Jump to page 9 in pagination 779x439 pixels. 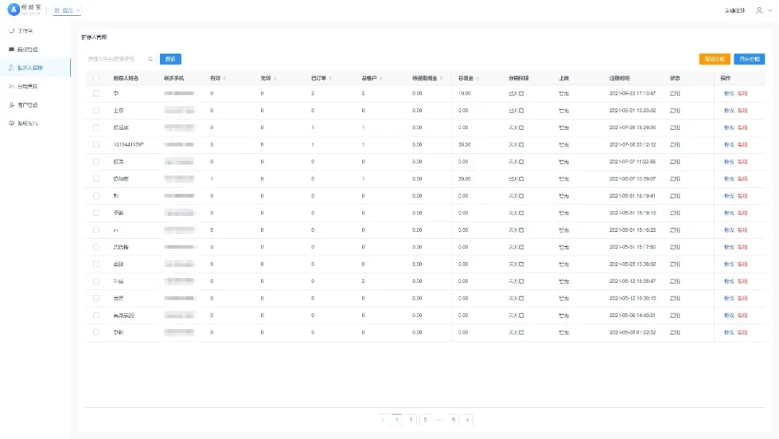pos(453,420)
